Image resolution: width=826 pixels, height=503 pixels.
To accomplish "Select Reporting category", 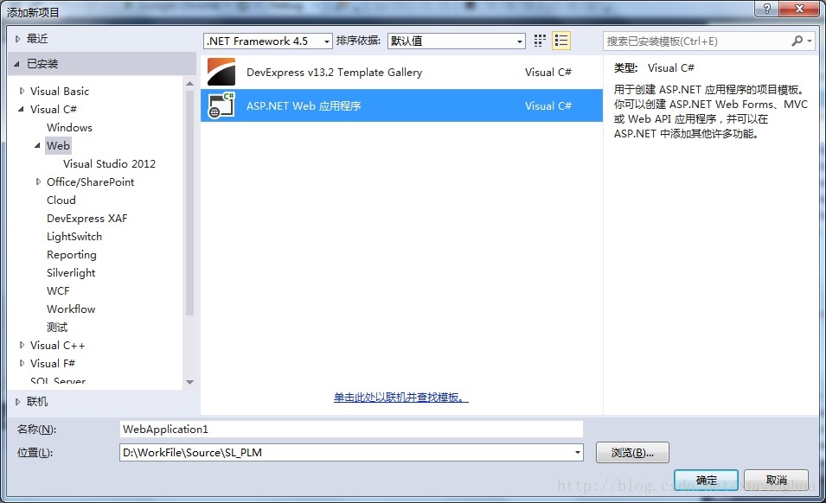I will 72,255.
